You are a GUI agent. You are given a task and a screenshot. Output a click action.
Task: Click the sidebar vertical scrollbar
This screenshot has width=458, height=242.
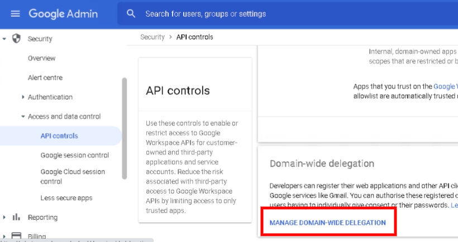pos(125,128)
